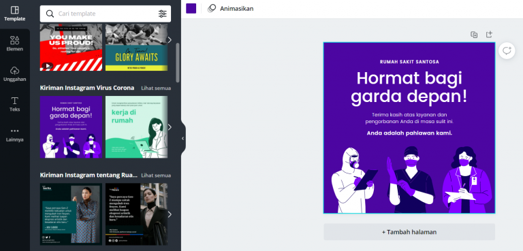Image resolution: width=523 pixels, height=251 pixels.
Task: Show more sports templates with top chevron
Action: pos(170,40)
